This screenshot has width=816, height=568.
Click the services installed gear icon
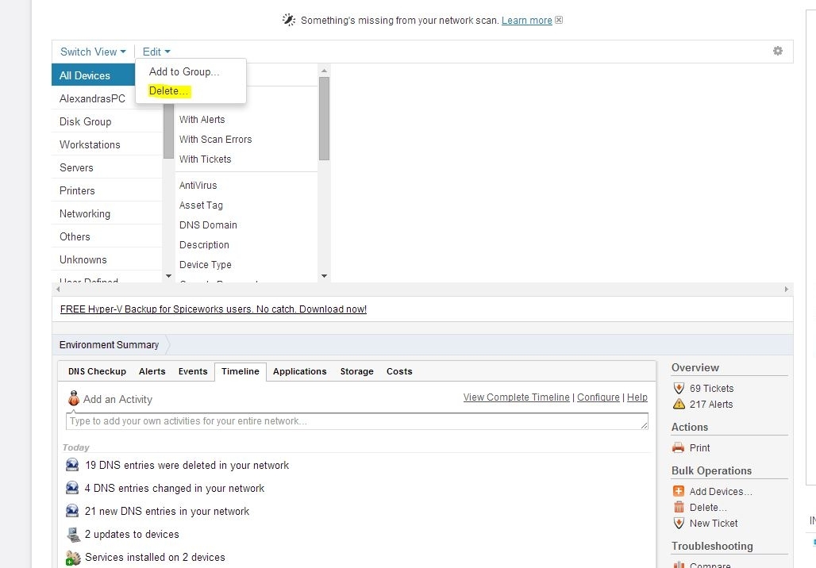pyautogui.click(x=73, y=558)
